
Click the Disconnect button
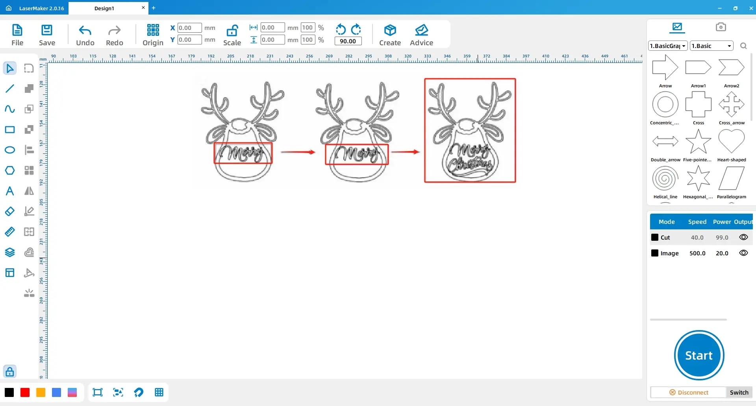click(688, 392)
